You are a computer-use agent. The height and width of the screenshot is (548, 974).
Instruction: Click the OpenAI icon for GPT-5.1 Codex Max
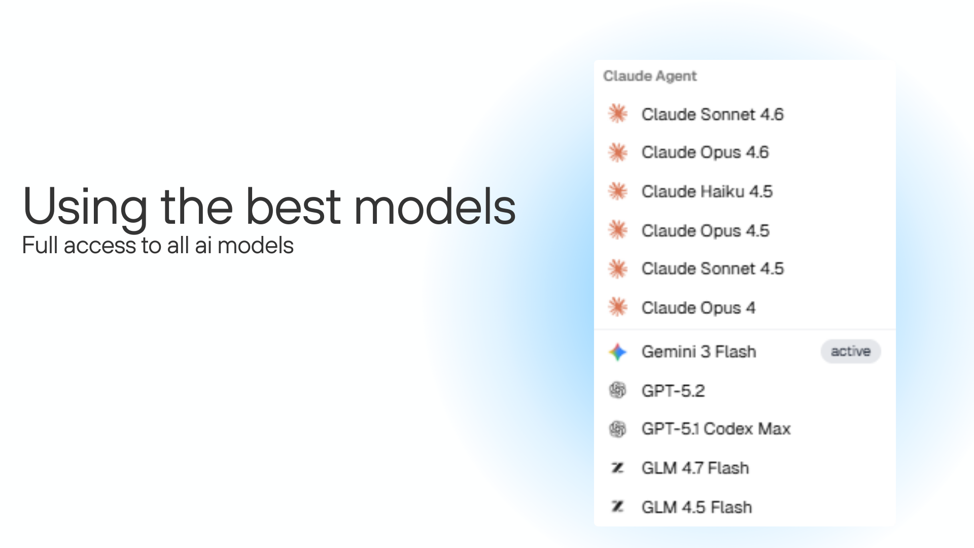[x=618, y=429]
